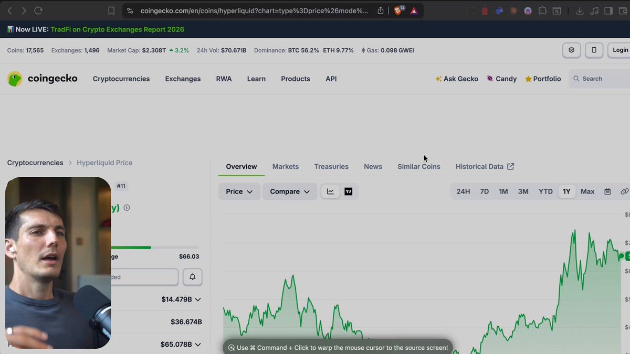Toggle the browser sidebar panel icon
Screen dimensions: 630x354
click(608, 10)
